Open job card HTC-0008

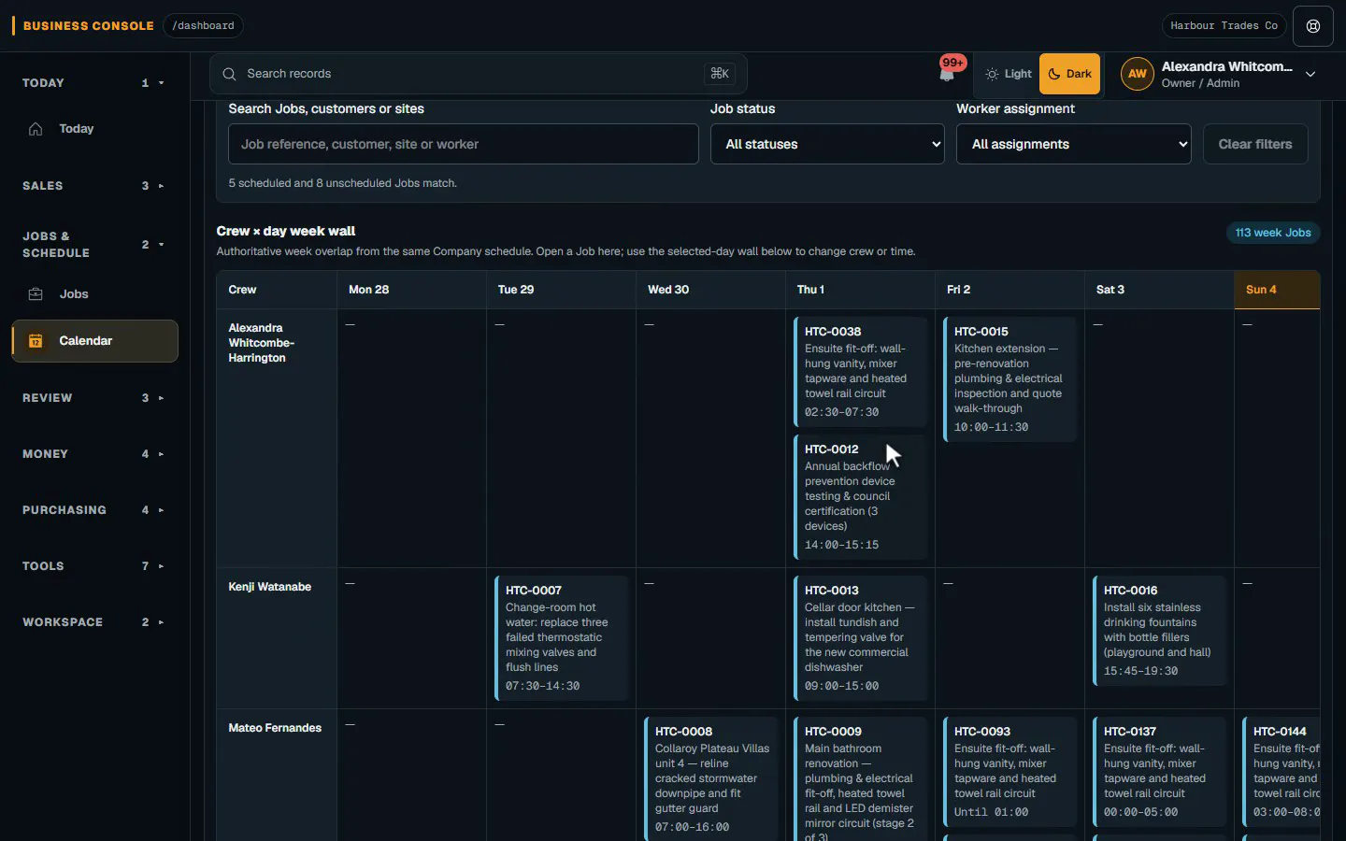click(710, 779)
